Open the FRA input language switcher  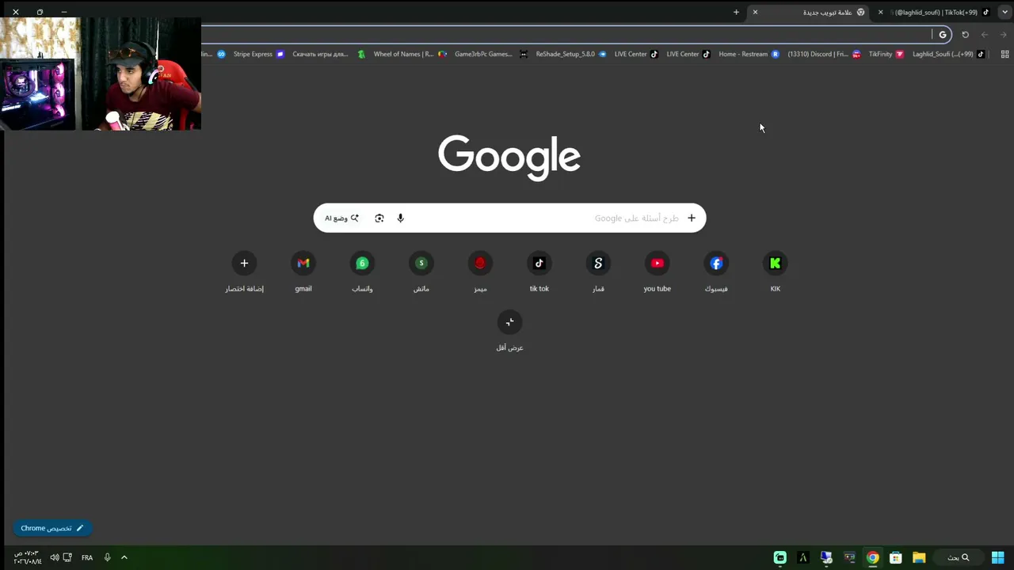(x=87, y=557)
